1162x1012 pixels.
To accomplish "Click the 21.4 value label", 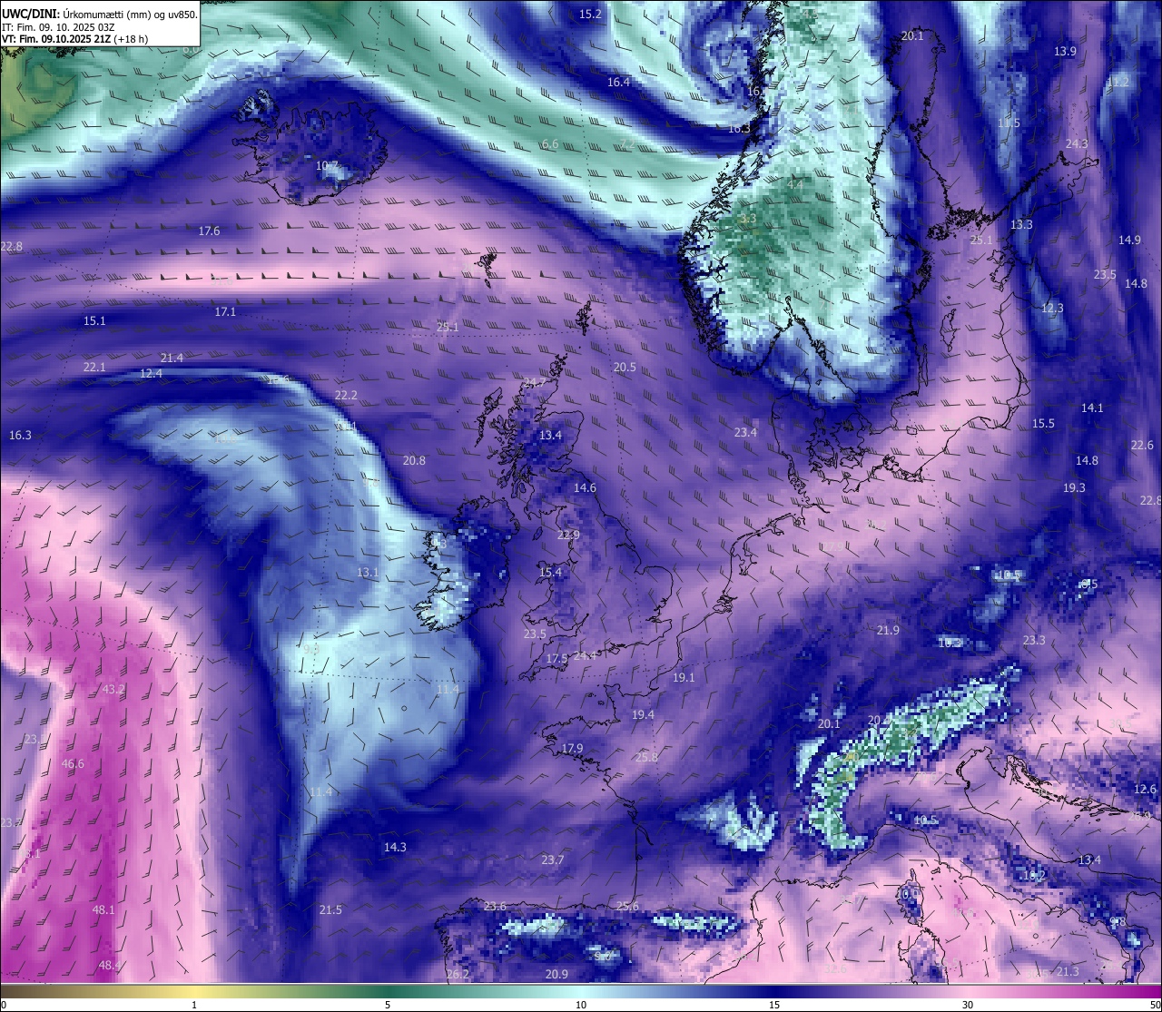I will (x=172, y=358).
